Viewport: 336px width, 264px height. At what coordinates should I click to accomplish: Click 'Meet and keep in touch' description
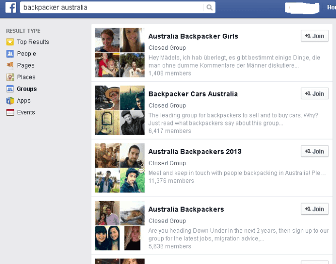(237, 173)
